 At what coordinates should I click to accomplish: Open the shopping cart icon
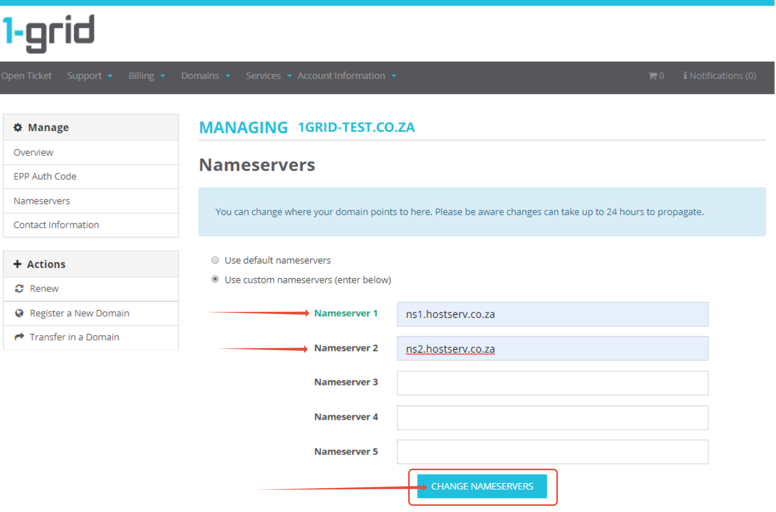[x=652, y=76]
